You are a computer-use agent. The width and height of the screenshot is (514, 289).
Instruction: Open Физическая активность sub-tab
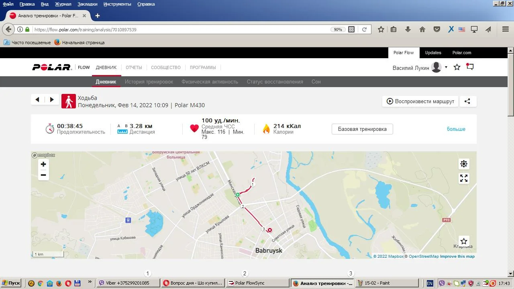coord(210,81)
